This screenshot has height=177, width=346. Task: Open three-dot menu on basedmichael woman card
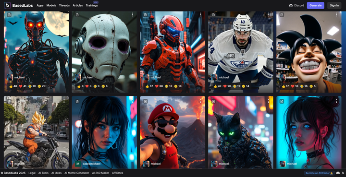(x=132, y=101)
